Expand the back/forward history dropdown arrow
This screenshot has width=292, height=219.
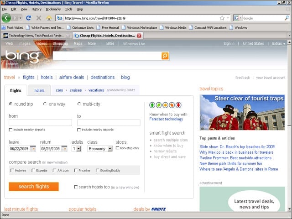click(x=20, y=18)
